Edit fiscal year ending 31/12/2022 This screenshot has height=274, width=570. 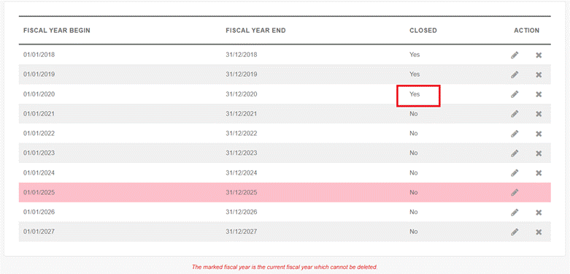pos(515,134)
